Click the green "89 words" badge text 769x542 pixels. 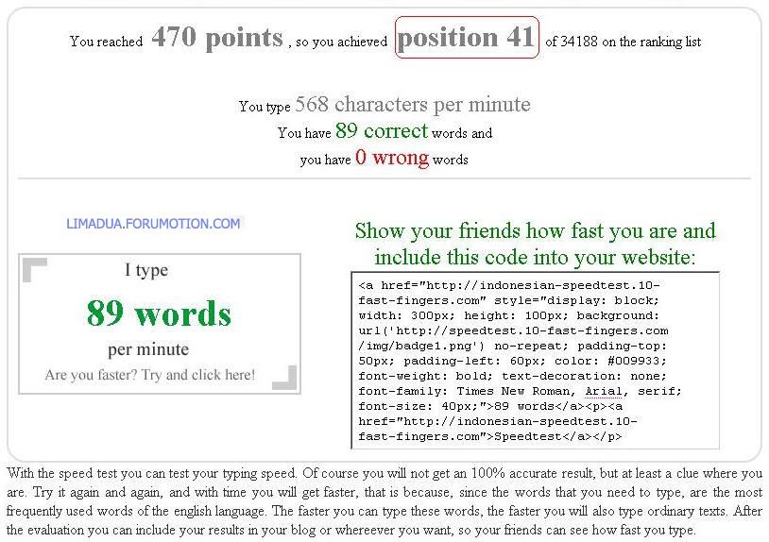point(159,313)
